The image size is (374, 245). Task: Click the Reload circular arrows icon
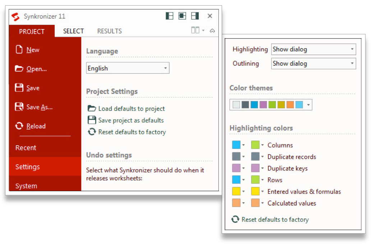pos(19,126)
